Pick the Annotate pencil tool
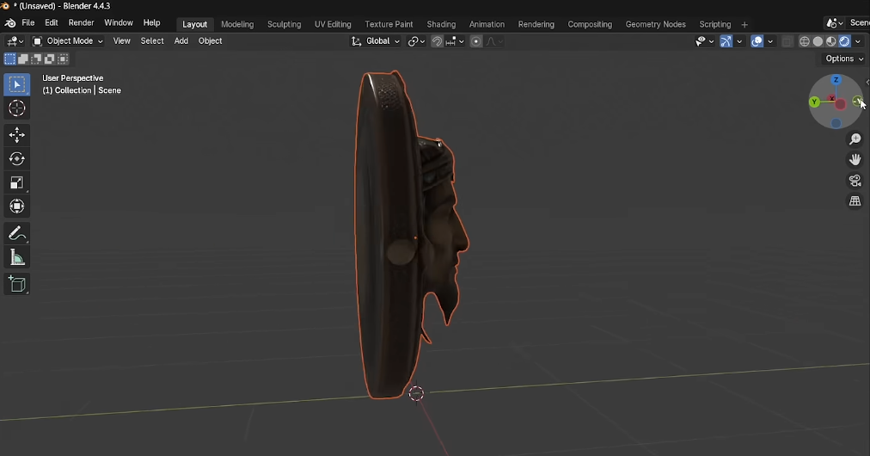Screen dimensions: 870x456 click(x=16, y=234)
